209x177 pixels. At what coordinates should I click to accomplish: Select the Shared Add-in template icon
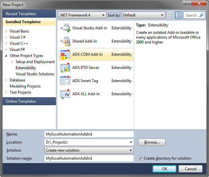(x=65, y=41)
